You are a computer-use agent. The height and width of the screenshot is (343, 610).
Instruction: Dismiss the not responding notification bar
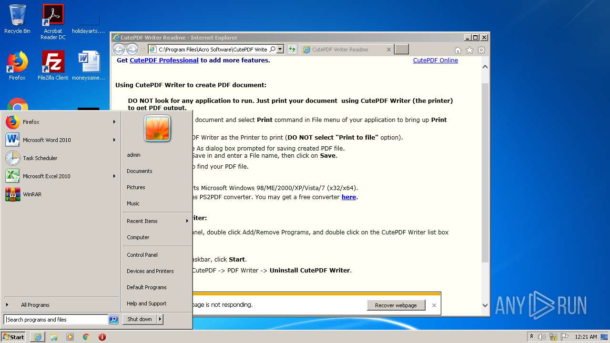click(434, 305)
